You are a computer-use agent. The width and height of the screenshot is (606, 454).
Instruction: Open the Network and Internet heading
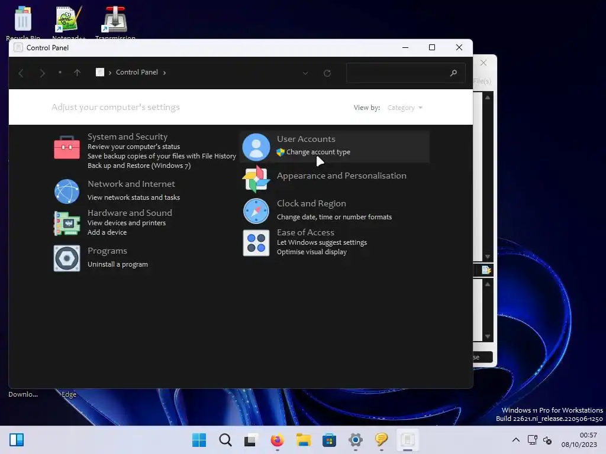click(x=131, y=184)
